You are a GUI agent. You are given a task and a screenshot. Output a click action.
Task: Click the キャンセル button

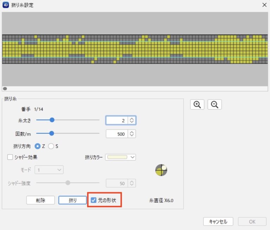click(218, 222)
